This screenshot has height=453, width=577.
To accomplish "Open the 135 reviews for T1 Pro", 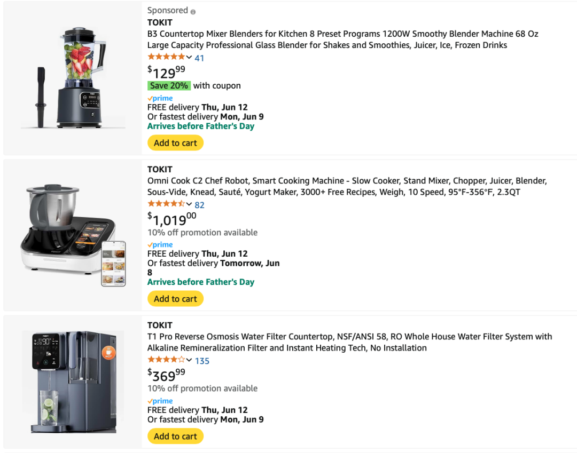I will [x=202, y=361].
